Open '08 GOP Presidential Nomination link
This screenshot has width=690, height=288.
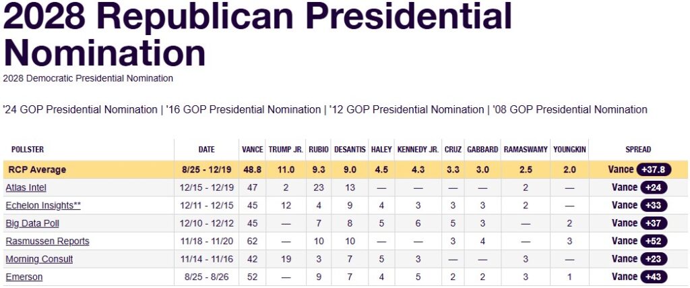(x=570, y=109)
